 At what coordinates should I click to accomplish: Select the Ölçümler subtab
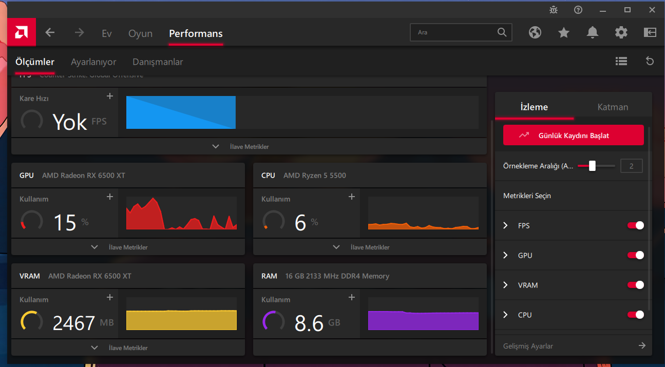(35, 62)
